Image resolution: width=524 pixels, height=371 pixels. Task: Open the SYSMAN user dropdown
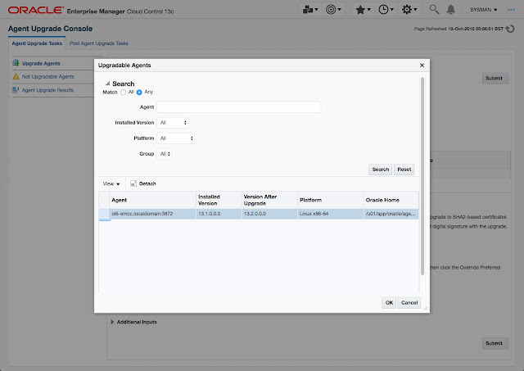pyautogui.click(x=483, y=10)
